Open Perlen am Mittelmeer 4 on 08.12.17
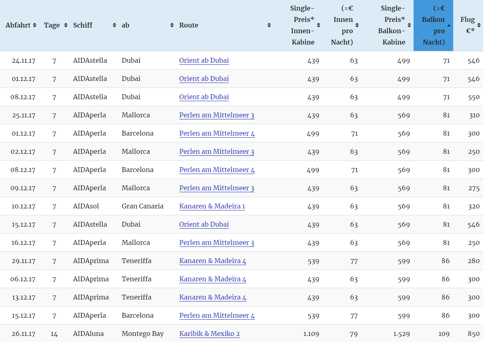The width and height of the screenshot is (484, 342). pos(217,170)
